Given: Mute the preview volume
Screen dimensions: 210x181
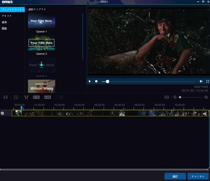Looking at the screenshot, I should click(201, 81).
